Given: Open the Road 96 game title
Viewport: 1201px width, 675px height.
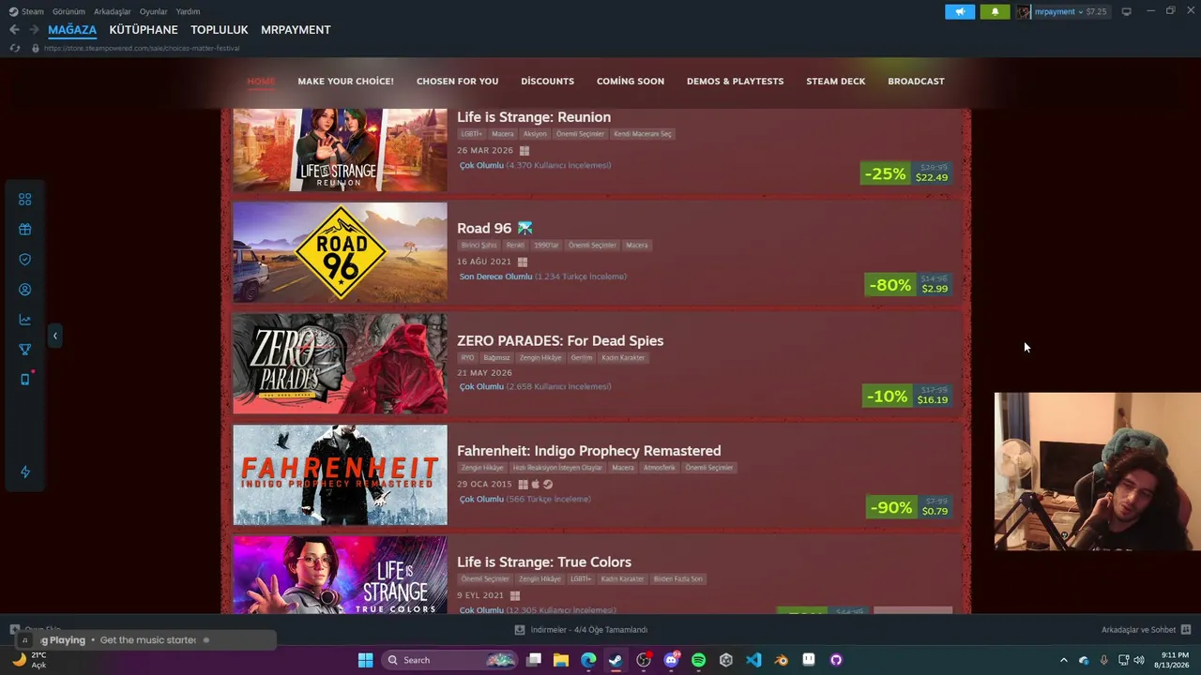Looking at the screenshot, I should pyautogui.click(x=484, y=228).
